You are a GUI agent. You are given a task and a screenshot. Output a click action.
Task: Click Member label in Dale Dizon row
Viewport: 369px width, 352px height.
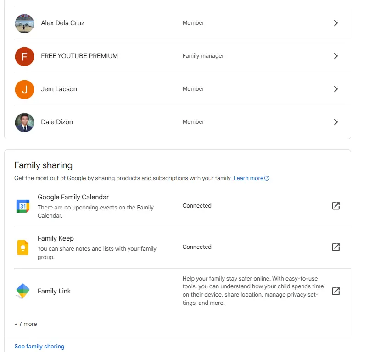pyautogui.click(x=193, y=122)
